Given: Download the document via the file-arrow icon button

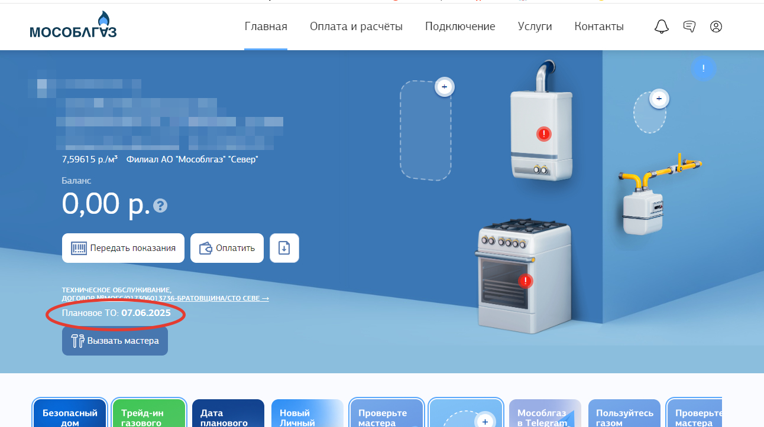Looking at the screenshot, I should point(284,248).
